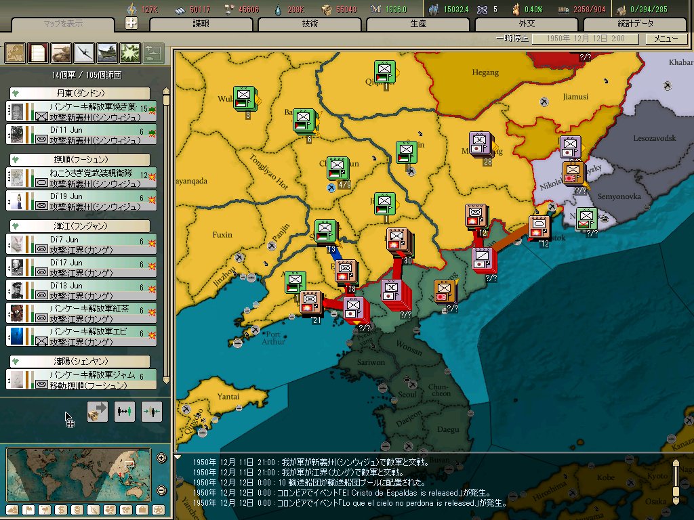Show active battles with the explosion icon
694x520 pixels.
pyautogui.click(x=129, y=53)
